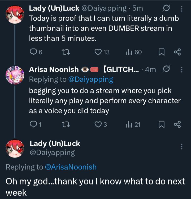
Task: Open the @Daiyapping link under Arisa's name
Action: click(91, 79)
